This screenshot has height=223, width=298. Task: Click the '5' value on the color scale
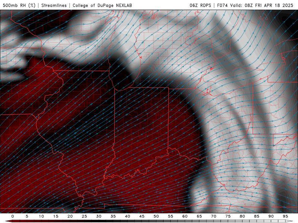27,216
